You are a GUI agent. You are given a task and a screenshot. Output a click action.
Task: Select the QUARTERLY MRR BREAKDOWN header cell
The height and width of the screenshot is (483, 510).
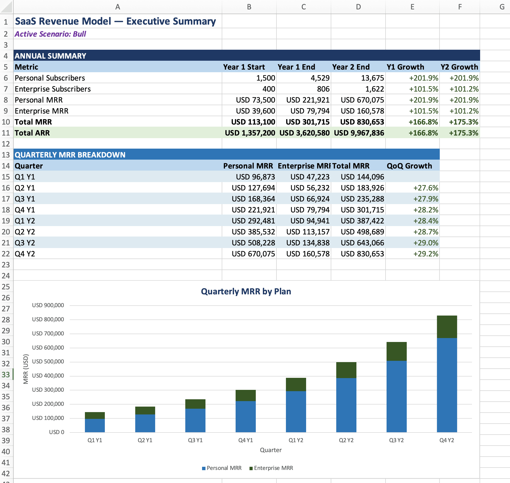(x=70, y=155)
